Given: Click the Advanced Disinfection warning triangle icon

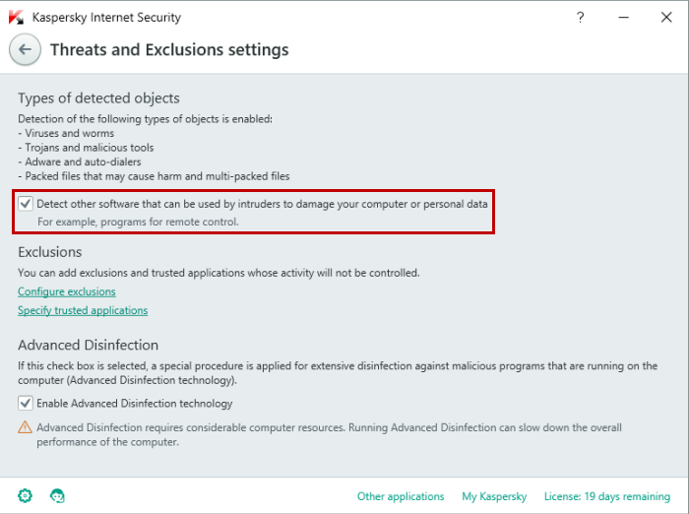Looking at the screenshot, I should tap(25, 427).
